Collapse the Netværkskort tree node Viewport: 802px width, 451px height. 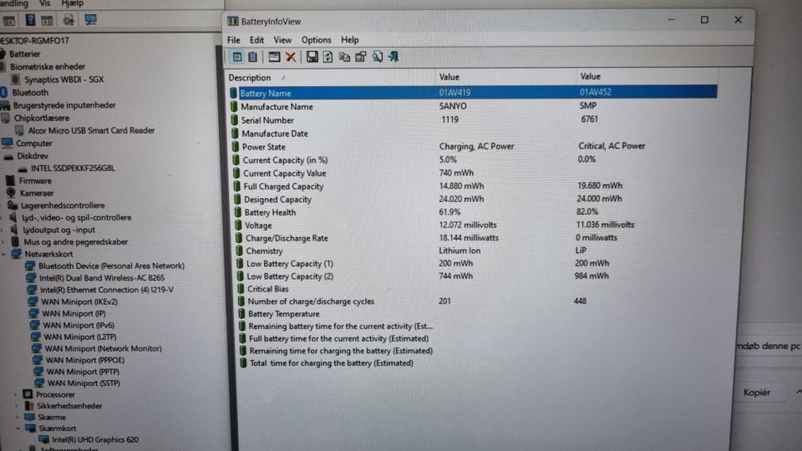tap(4, 254)
